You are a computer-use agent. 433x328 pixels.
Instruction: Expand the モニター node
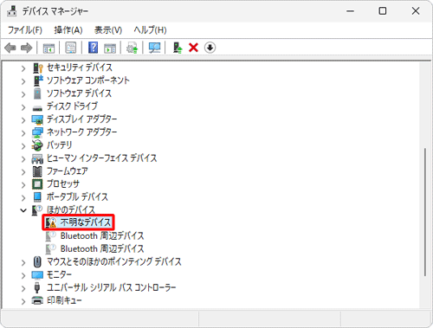click(23, 275)
